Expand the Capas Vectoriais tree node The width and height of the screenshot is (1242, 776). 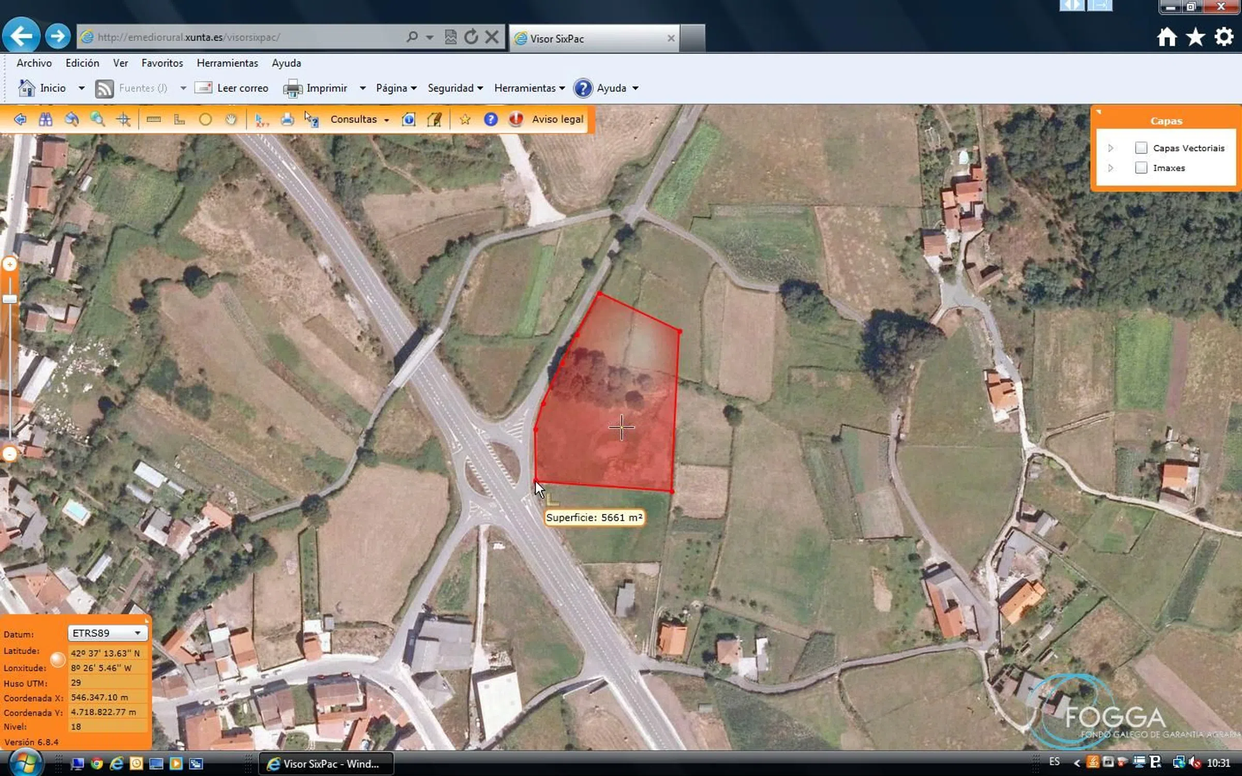(1111, 148)
